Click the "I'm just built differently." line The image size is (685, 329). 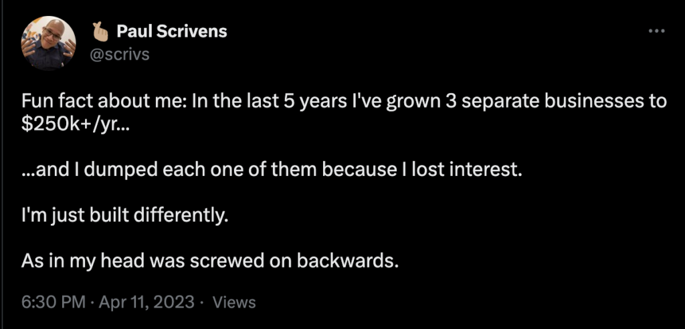[124, 216]
